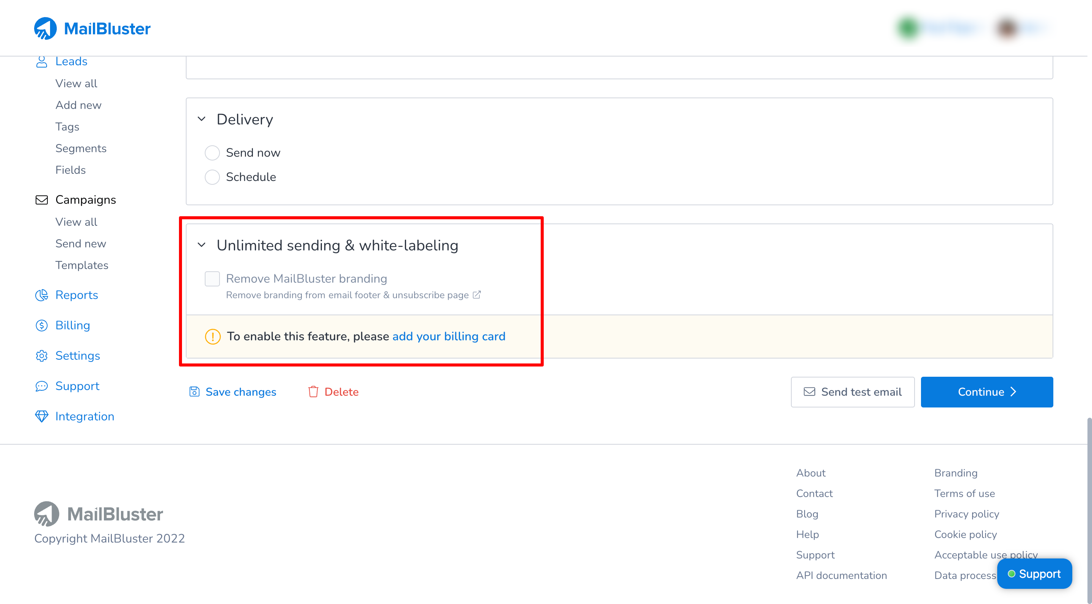
Task: Click the gray MailBluster footer logo
Action: click(x=98, y=514)
